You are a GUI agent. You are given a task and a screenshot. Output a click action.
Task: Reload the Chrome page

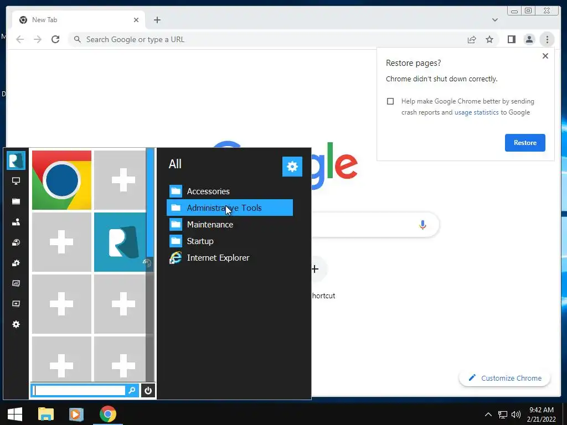[x=55, y=39]
